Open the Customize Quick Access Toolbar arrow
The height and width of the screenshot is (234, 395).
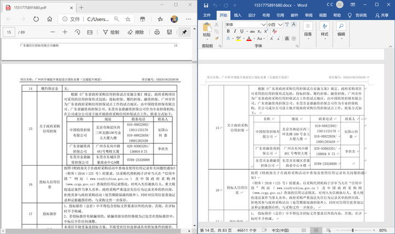[x=235, y=5]
